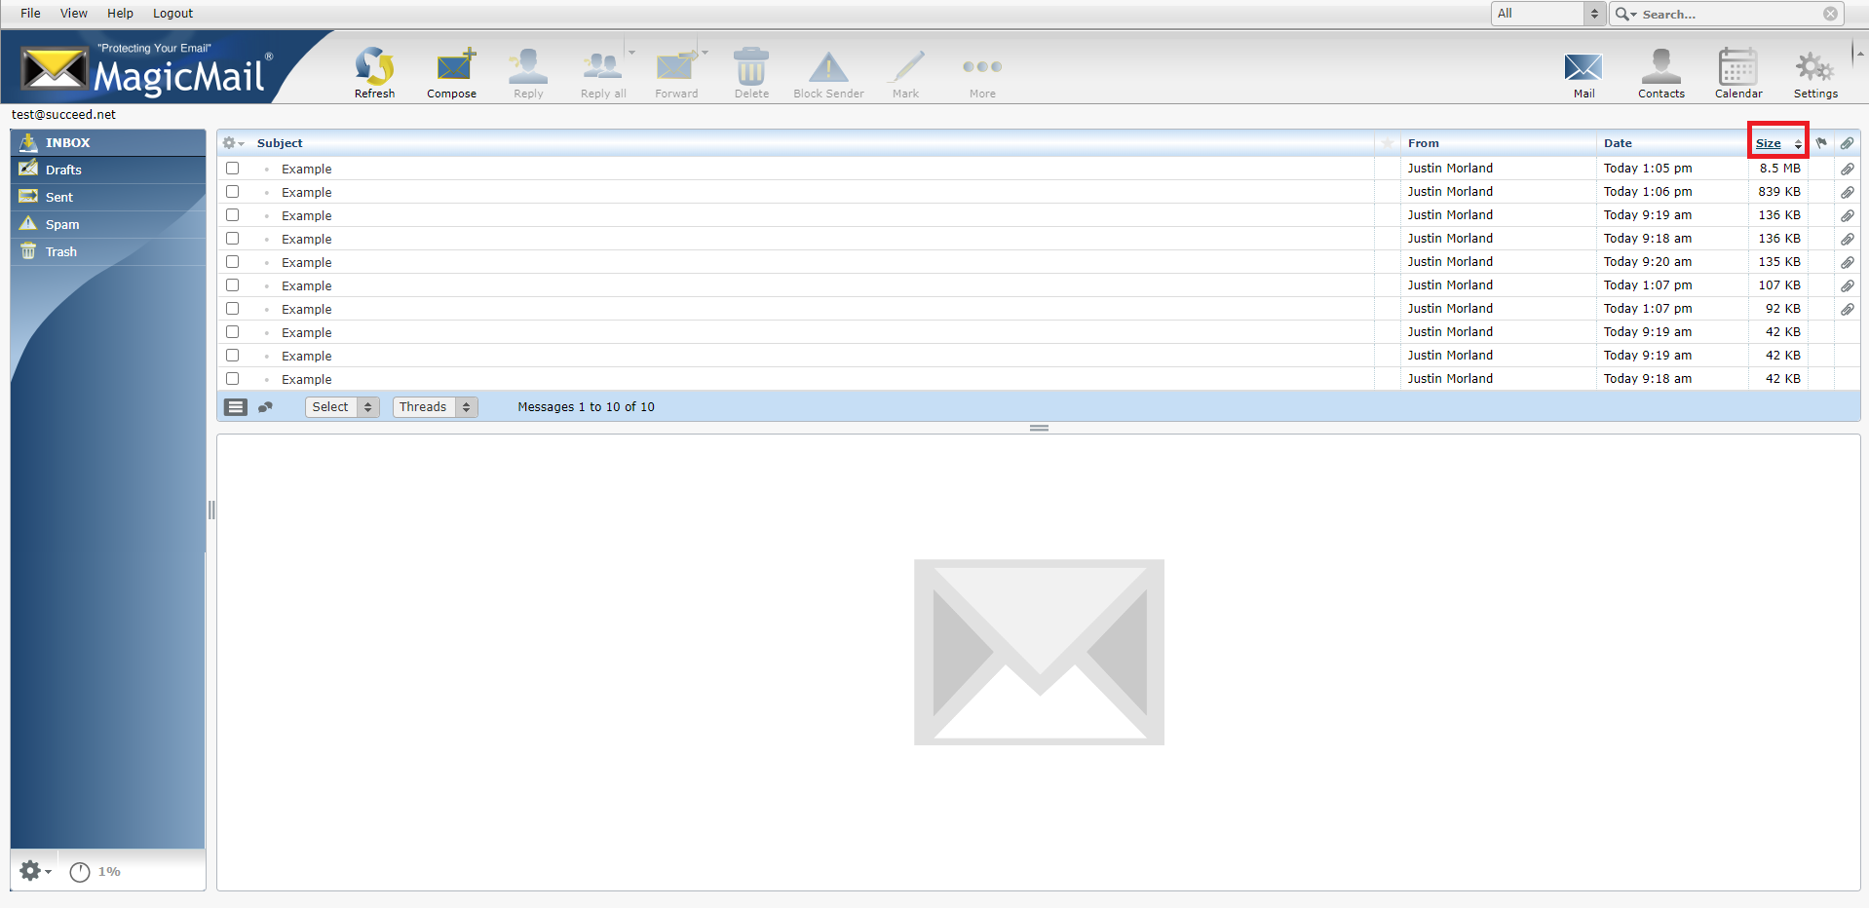
Task: Toggle Size column sort arrows
Action: click(x=1798, y=144)
